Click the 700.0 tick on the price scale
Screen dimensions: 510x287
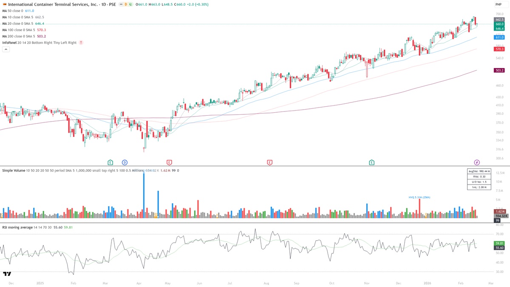(499, 14)
